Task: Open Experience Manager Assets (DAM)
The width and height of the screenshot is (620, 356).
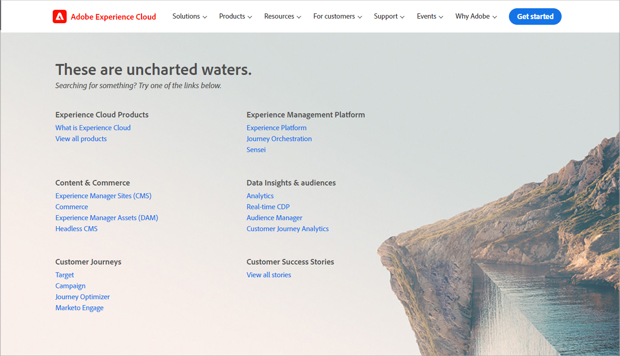Action: point(107,218)
